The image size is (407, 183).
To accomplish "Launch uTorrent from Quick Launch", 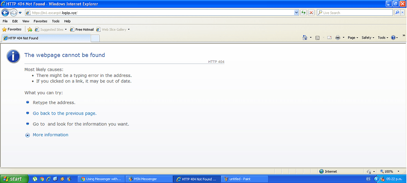I will pos(35,179).
